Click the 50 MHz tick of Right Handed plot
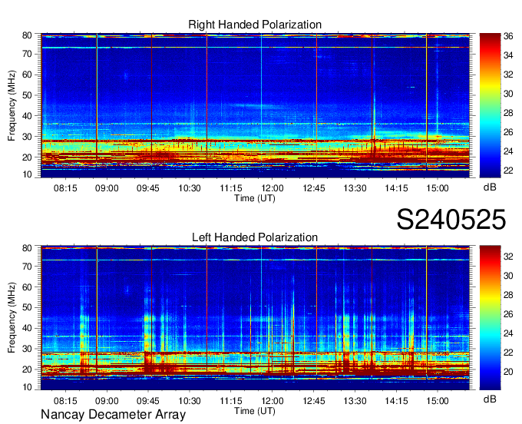 coord(27,95)
